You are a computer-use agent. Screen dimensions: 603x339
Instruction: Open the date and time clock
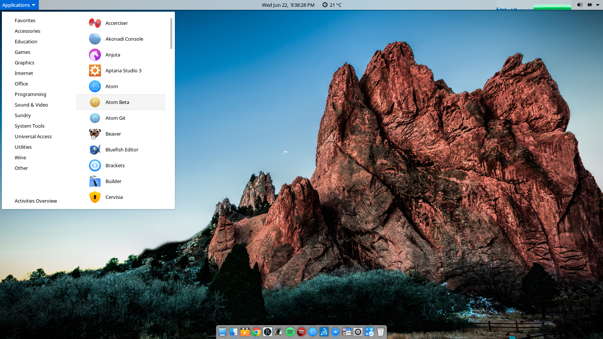pyautogui.click(x=288, y=5)
